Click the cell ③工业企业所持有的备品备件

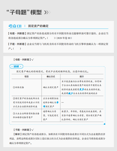coord(26,115)
